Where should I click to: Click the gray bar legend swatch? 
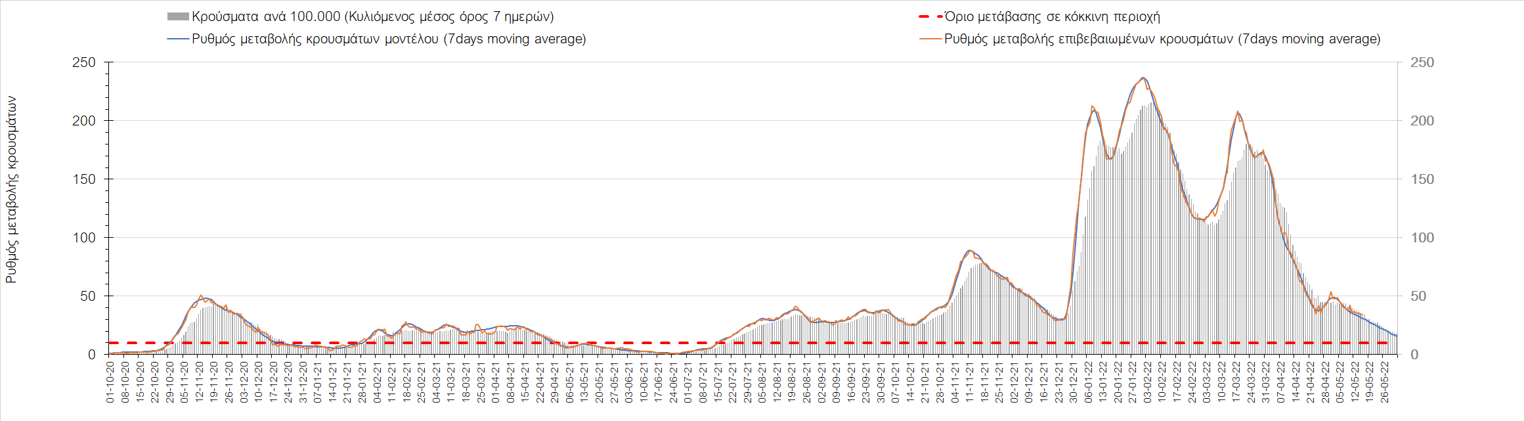pyautogui.click(x=178, y=16)
